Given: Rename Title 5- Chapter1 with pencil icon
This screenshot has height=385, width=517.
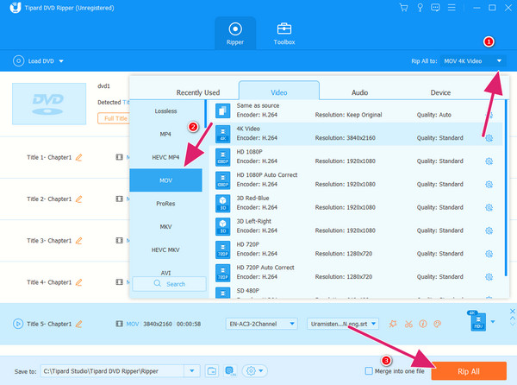Looking at the screenshot, I should (78, 324).
